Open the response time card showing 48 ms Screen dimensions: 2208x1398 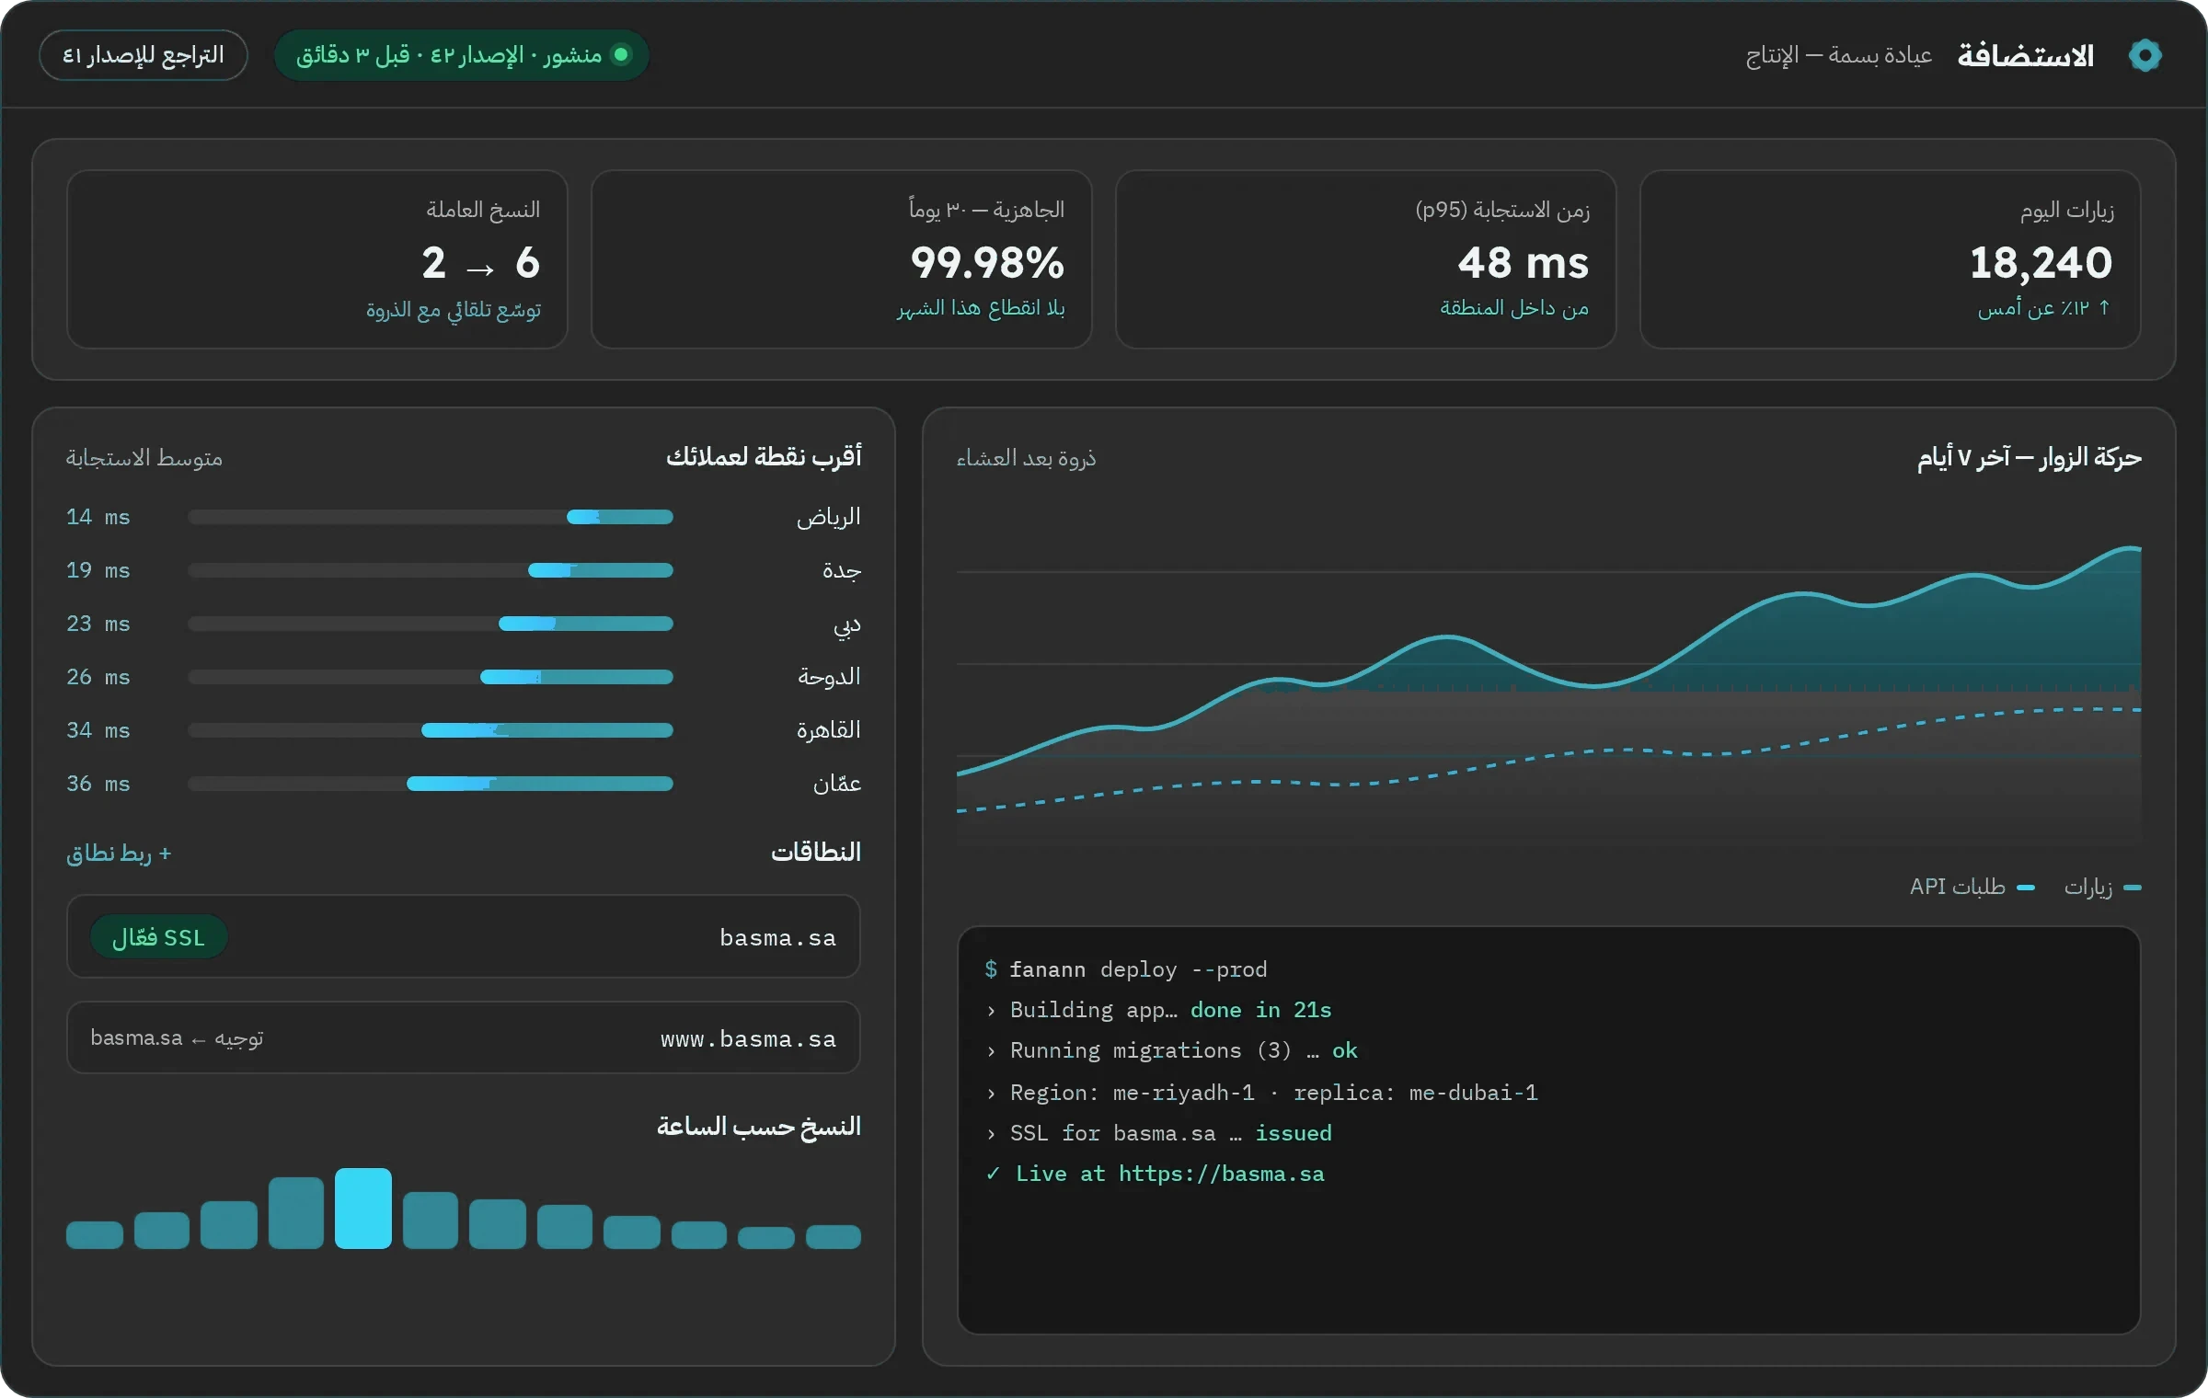(x=1365, y=259)
